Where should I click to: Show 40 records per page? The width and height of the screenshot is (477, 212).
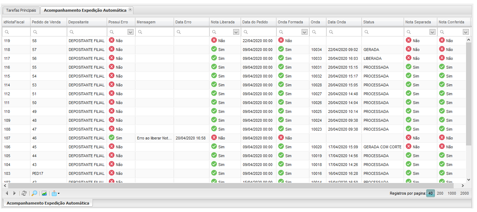430,193
